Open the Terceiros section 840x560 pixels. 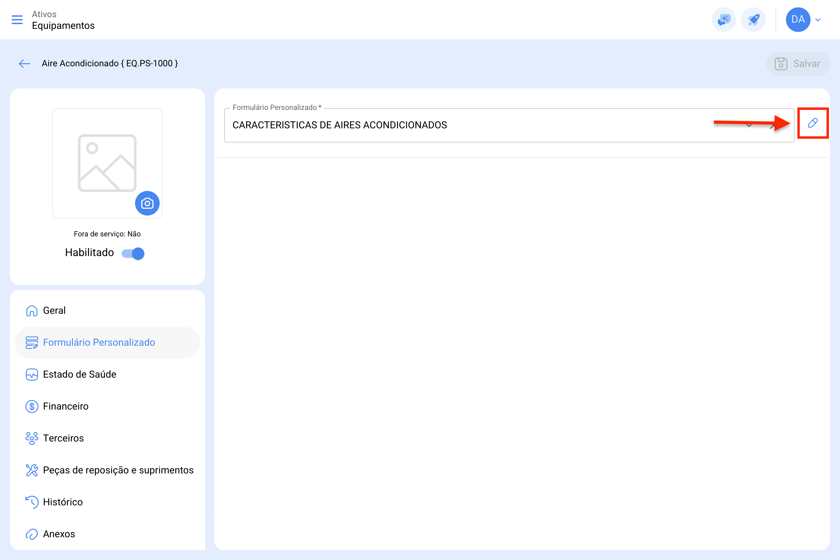coord(107,438)
